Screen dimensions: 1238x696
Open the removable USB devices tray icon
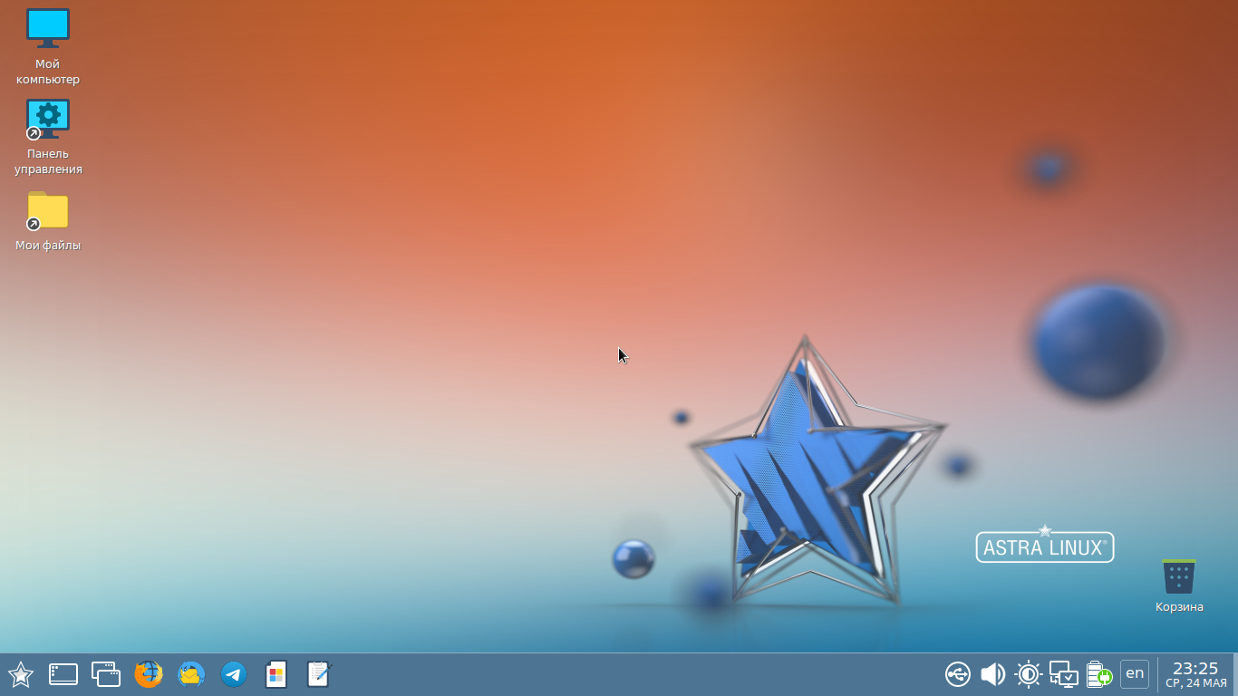(x=957, y=674)
